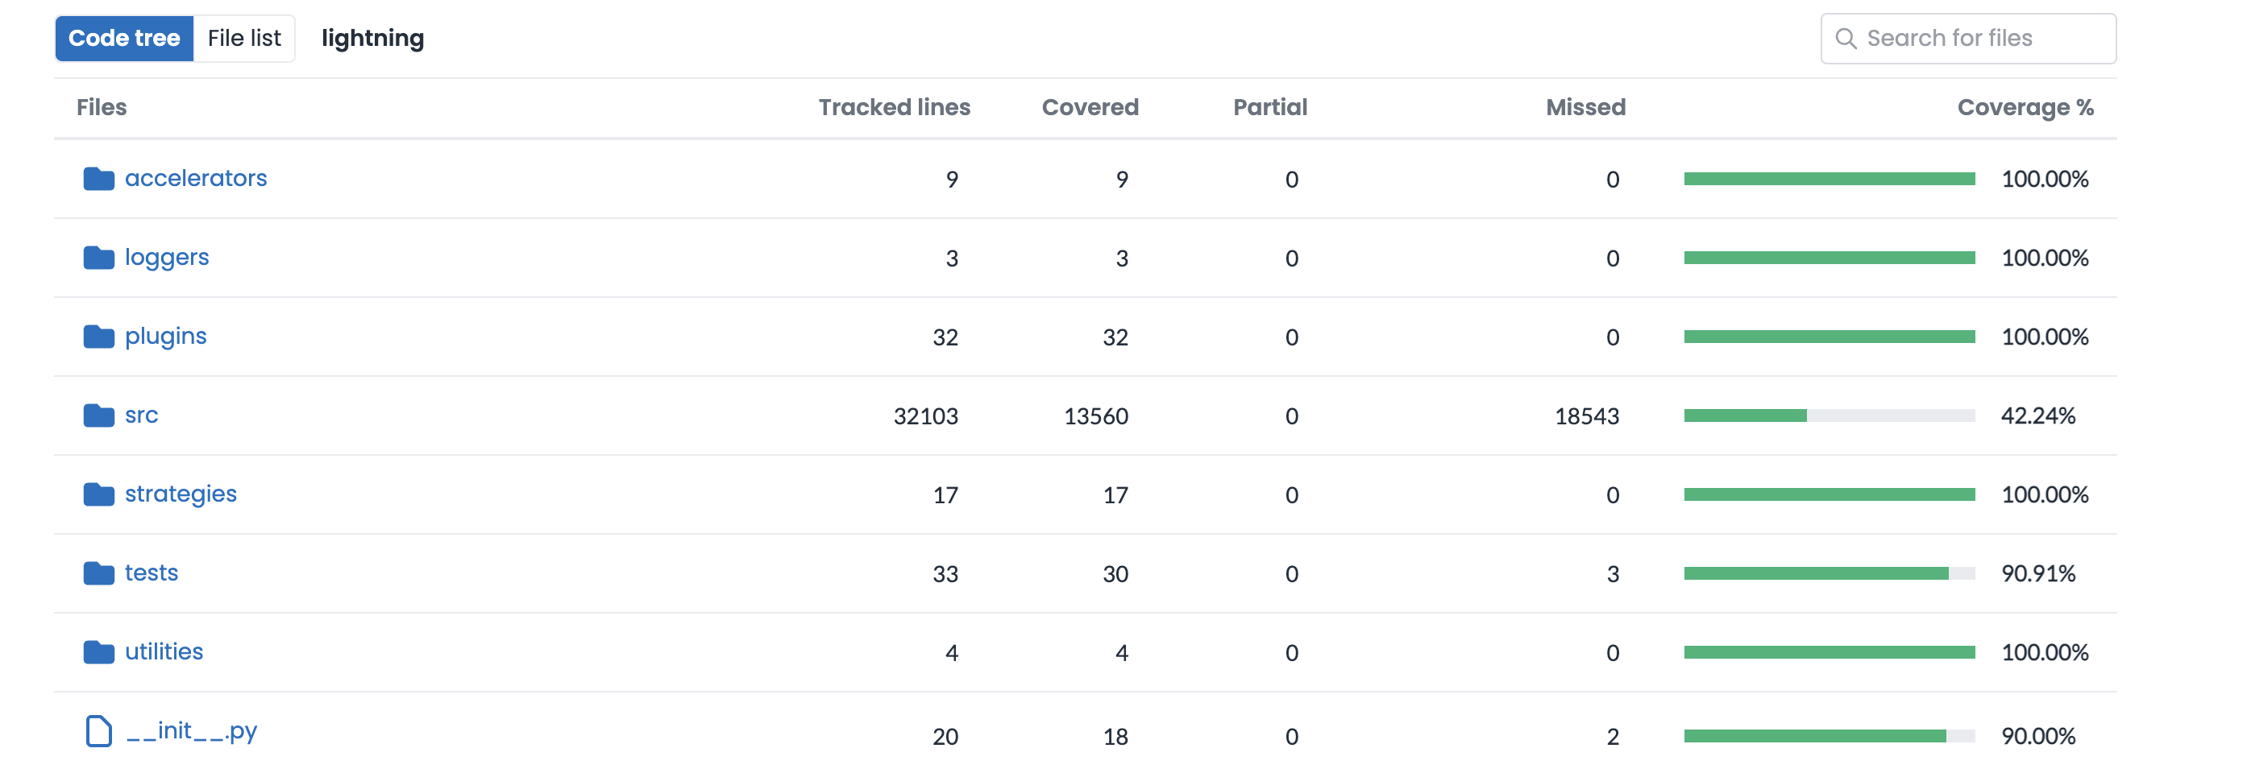Sort by the Missed column header

pyautogui.click(x=1585, y=106)
